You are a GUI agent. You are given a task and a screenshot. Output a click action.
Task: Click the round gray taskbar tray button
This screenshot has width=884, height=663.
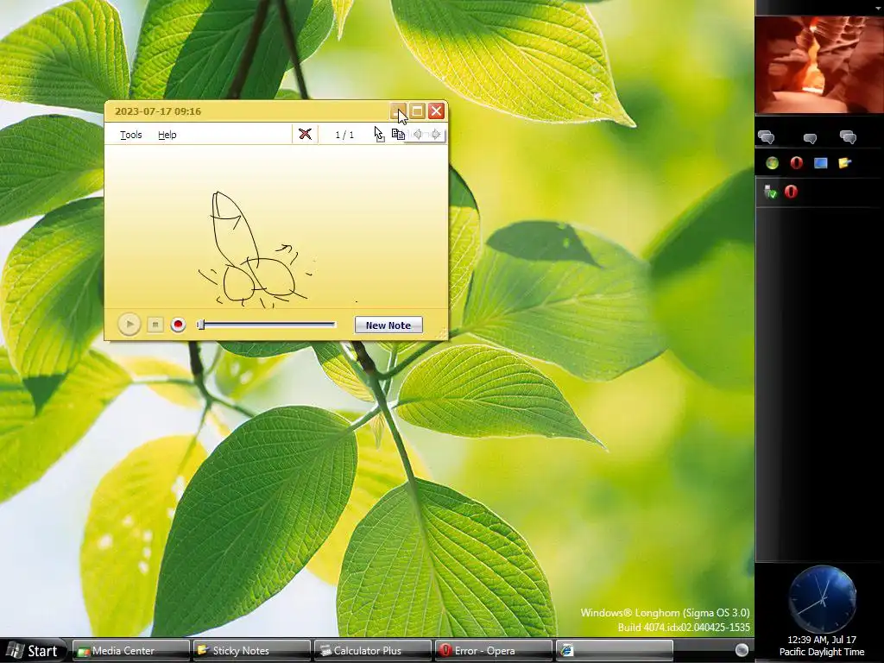coord(742,650)
